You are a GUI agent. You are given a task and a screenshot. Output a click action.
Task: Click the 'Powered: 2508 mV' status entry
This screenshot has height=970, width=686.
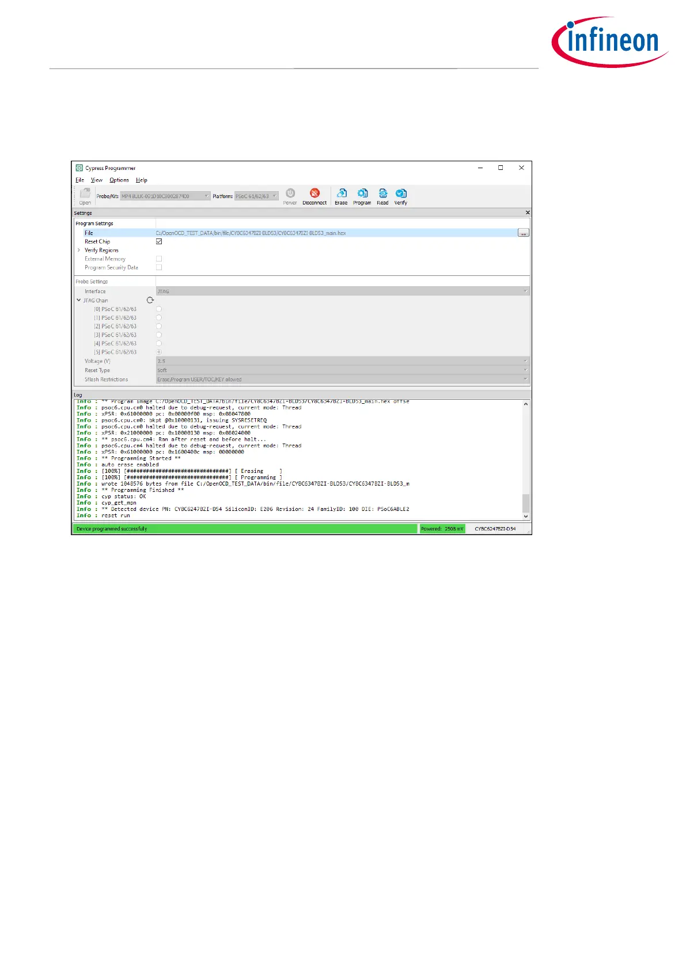coord(442,529)
